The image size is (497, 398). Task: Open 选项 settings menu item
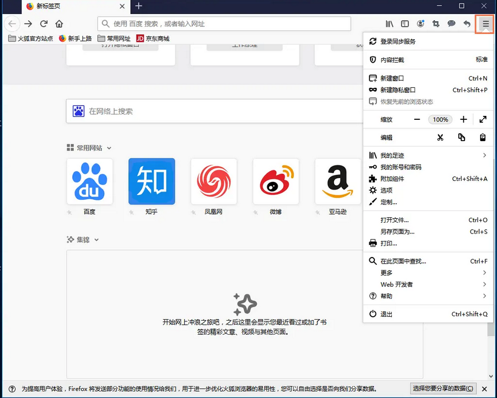[x=428, y=190]
